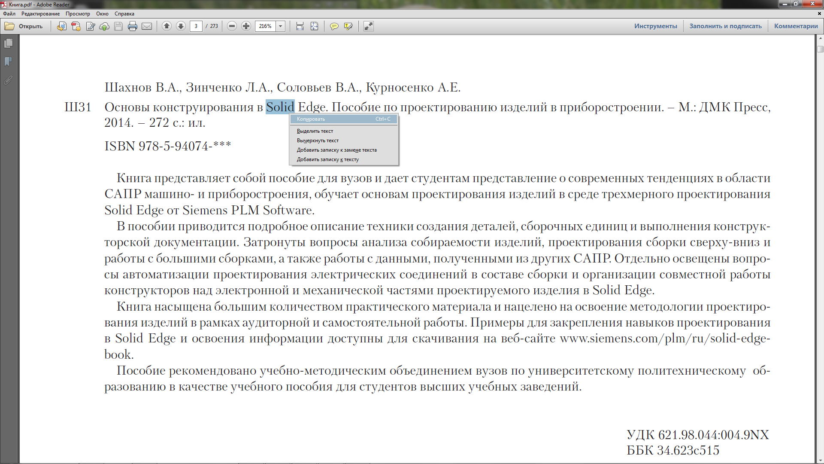The width and height of the screenshot is (824, 464).
Task: Click the page number input field
Action: point(196,26)
